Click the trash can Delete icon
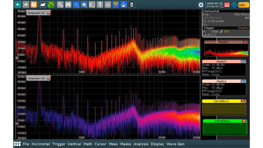This screenshot has width=263, height=148. 131,4
